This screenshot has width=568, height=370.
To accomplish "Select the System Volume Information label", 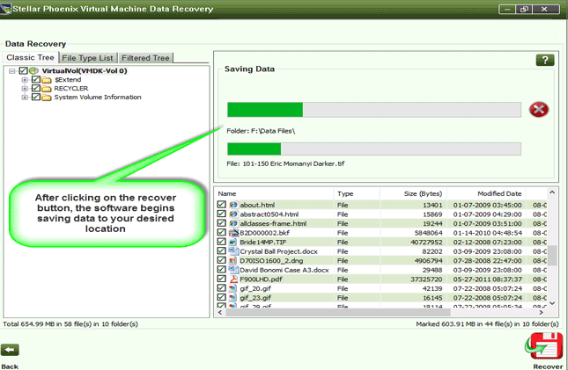I will [98, 98].
